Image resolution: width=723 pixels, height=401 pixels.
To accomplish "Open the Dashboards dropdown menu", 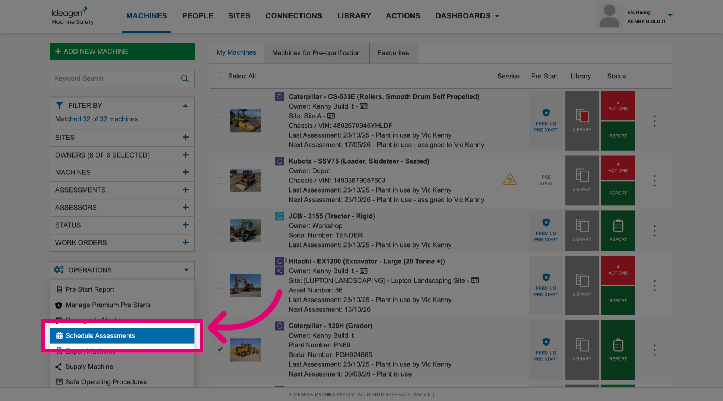I will [x=467, y=16].
